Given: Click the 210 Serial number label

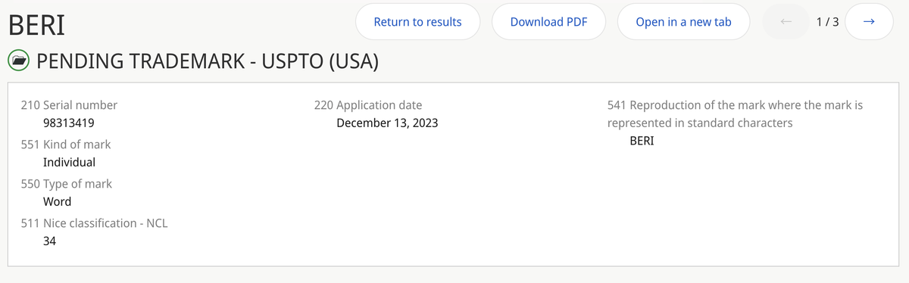Looking at the screenshot, I should coord(69,105).
